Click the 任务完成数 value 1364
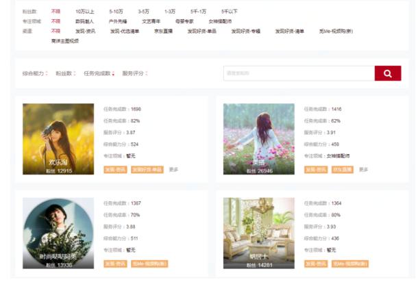Screen dimensions: 420x282 (x=336, y=203)
